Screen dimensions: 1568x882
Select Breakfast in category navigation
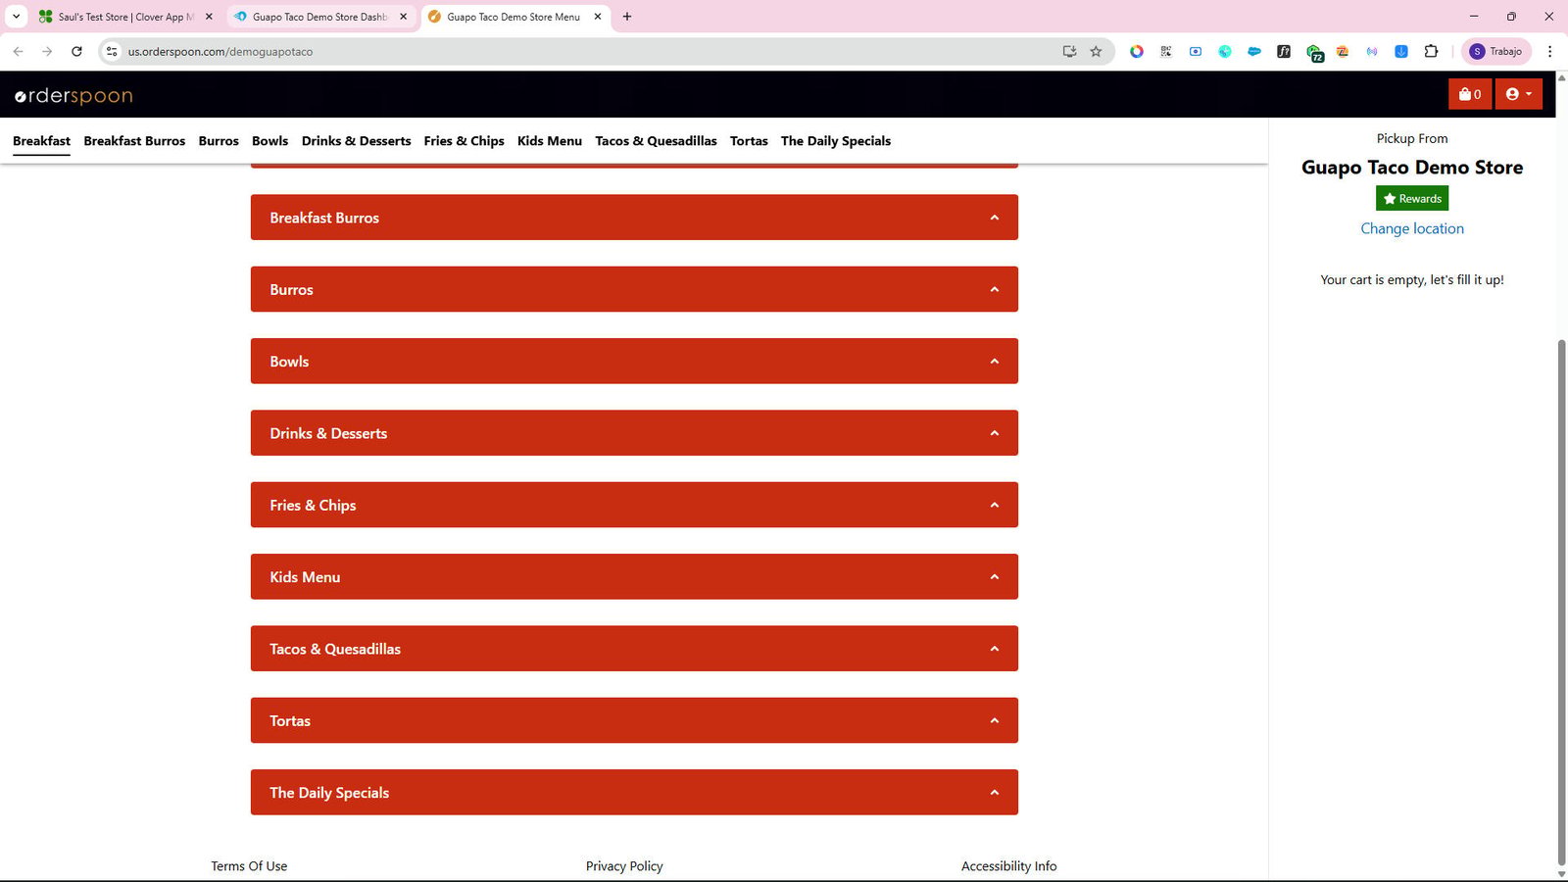pyautogui.click(x=41, y=141)
